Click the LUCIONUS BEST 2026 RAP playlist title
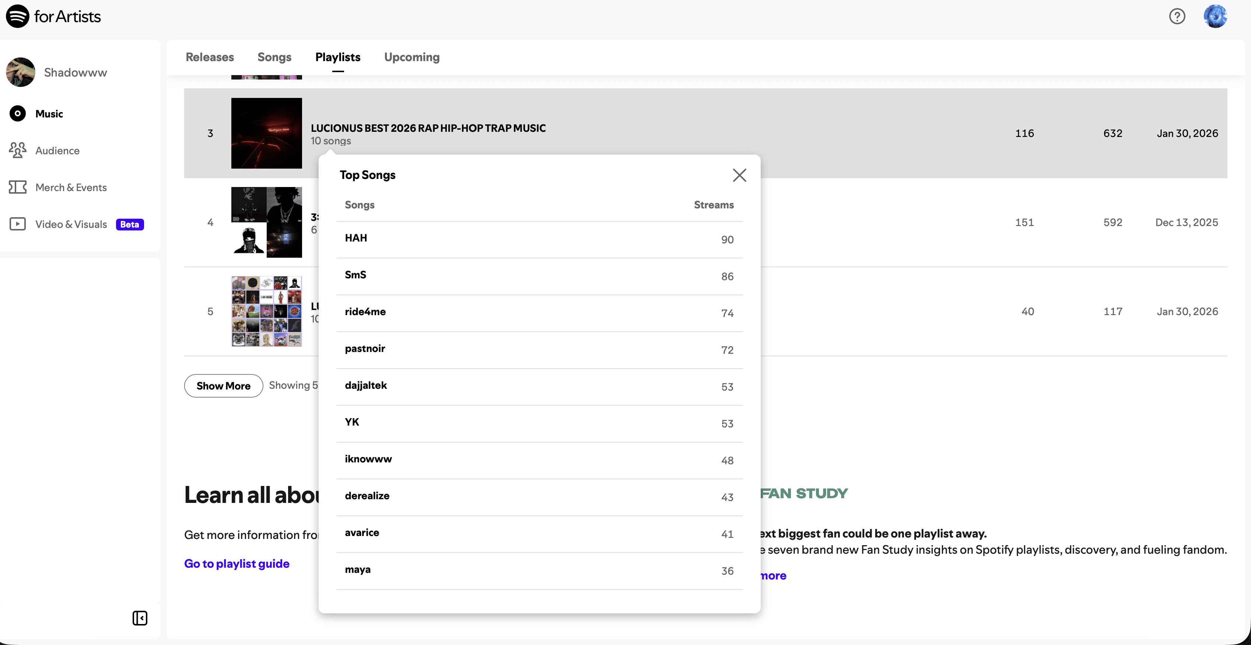 428,128
